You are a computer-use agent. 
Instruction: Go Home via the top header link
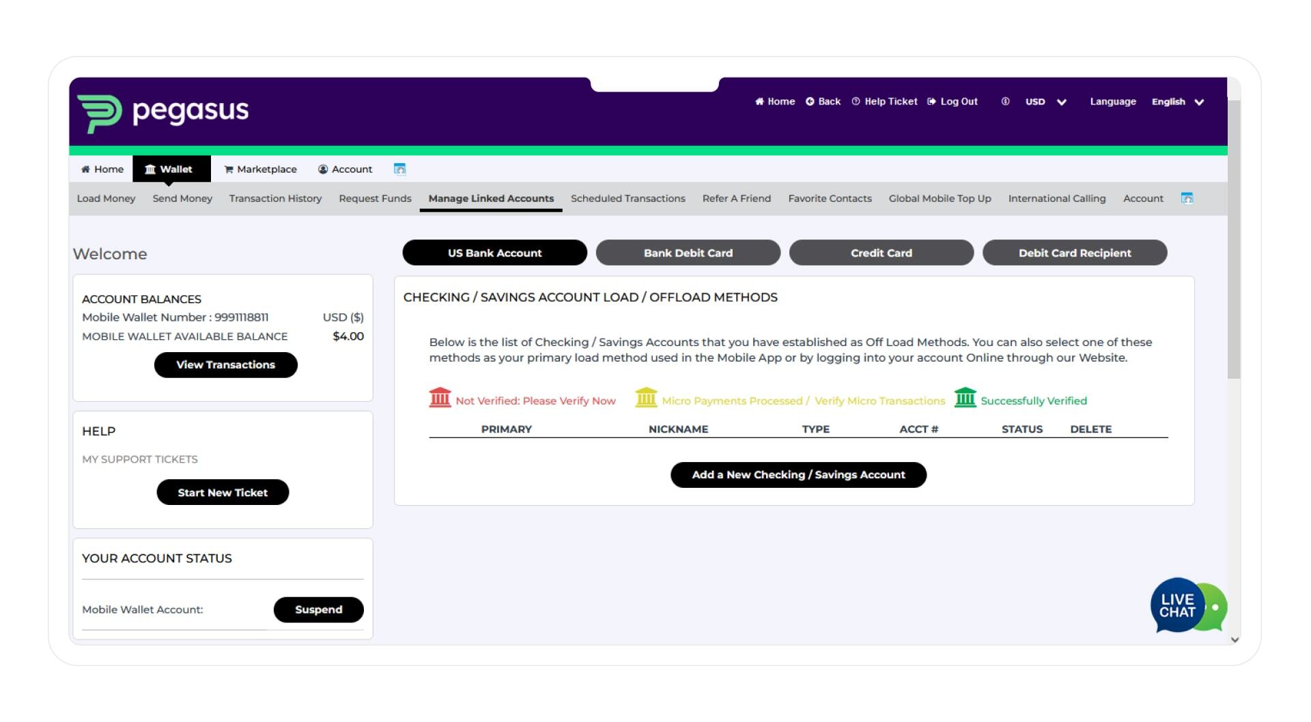pyautogui.click(x=775, y=101)
